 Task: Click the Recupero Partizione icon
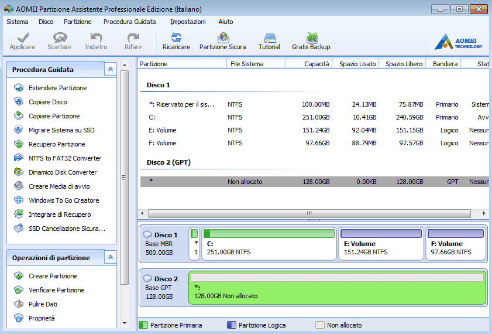[x=19, y=144]
